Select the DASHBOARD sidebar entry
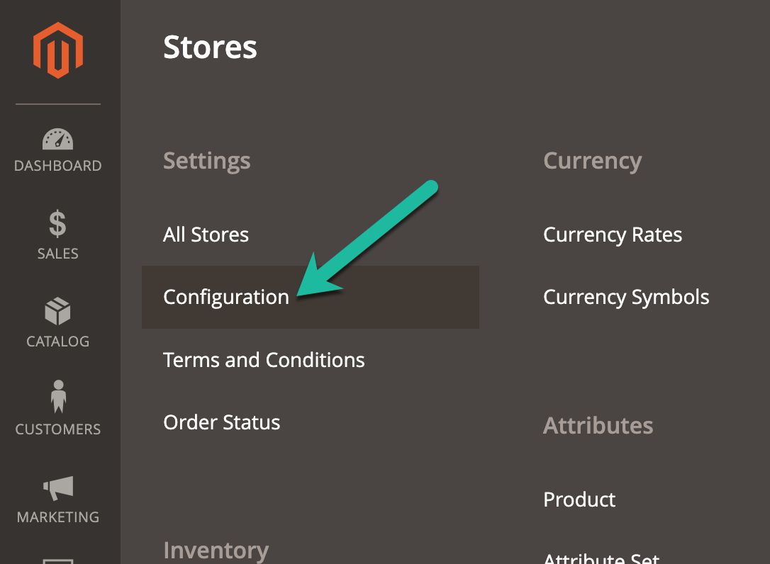 point(57,165)
